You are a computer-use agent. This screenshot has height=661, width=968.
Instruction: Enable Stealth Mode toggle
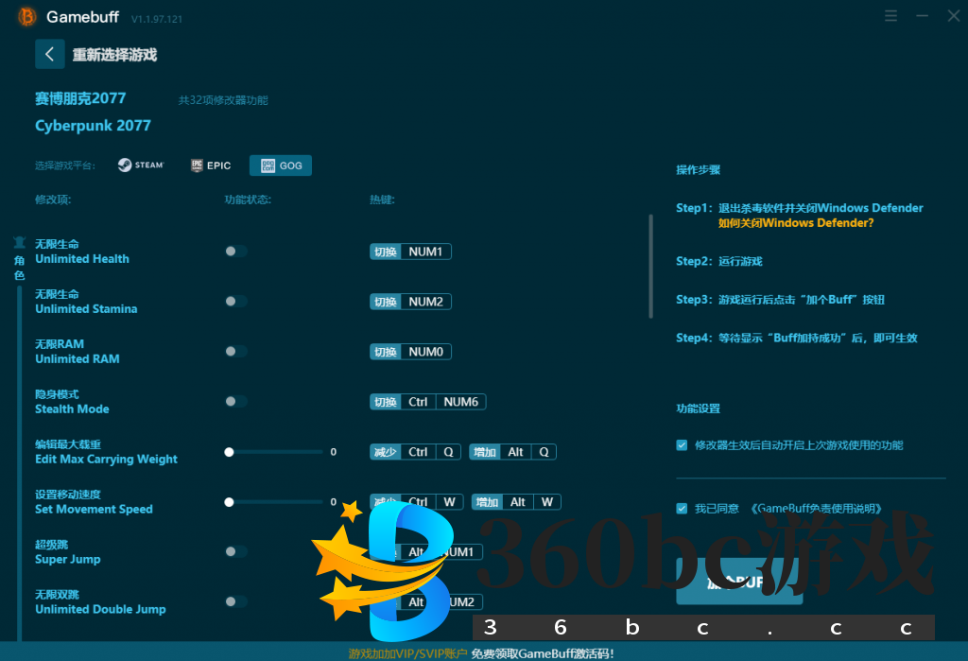235,402
